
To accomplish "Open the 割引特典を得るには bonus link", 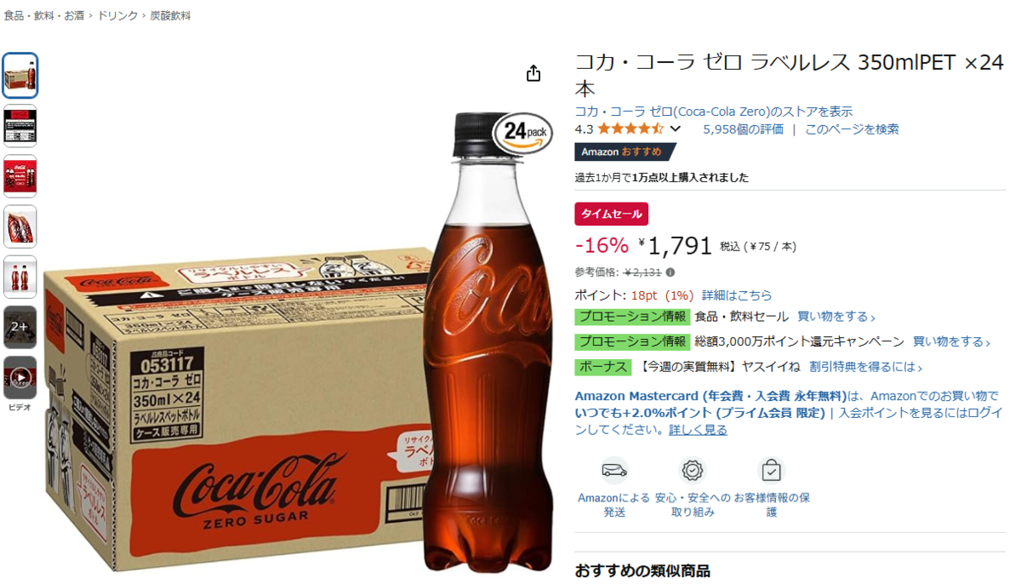I will [865, 367].
